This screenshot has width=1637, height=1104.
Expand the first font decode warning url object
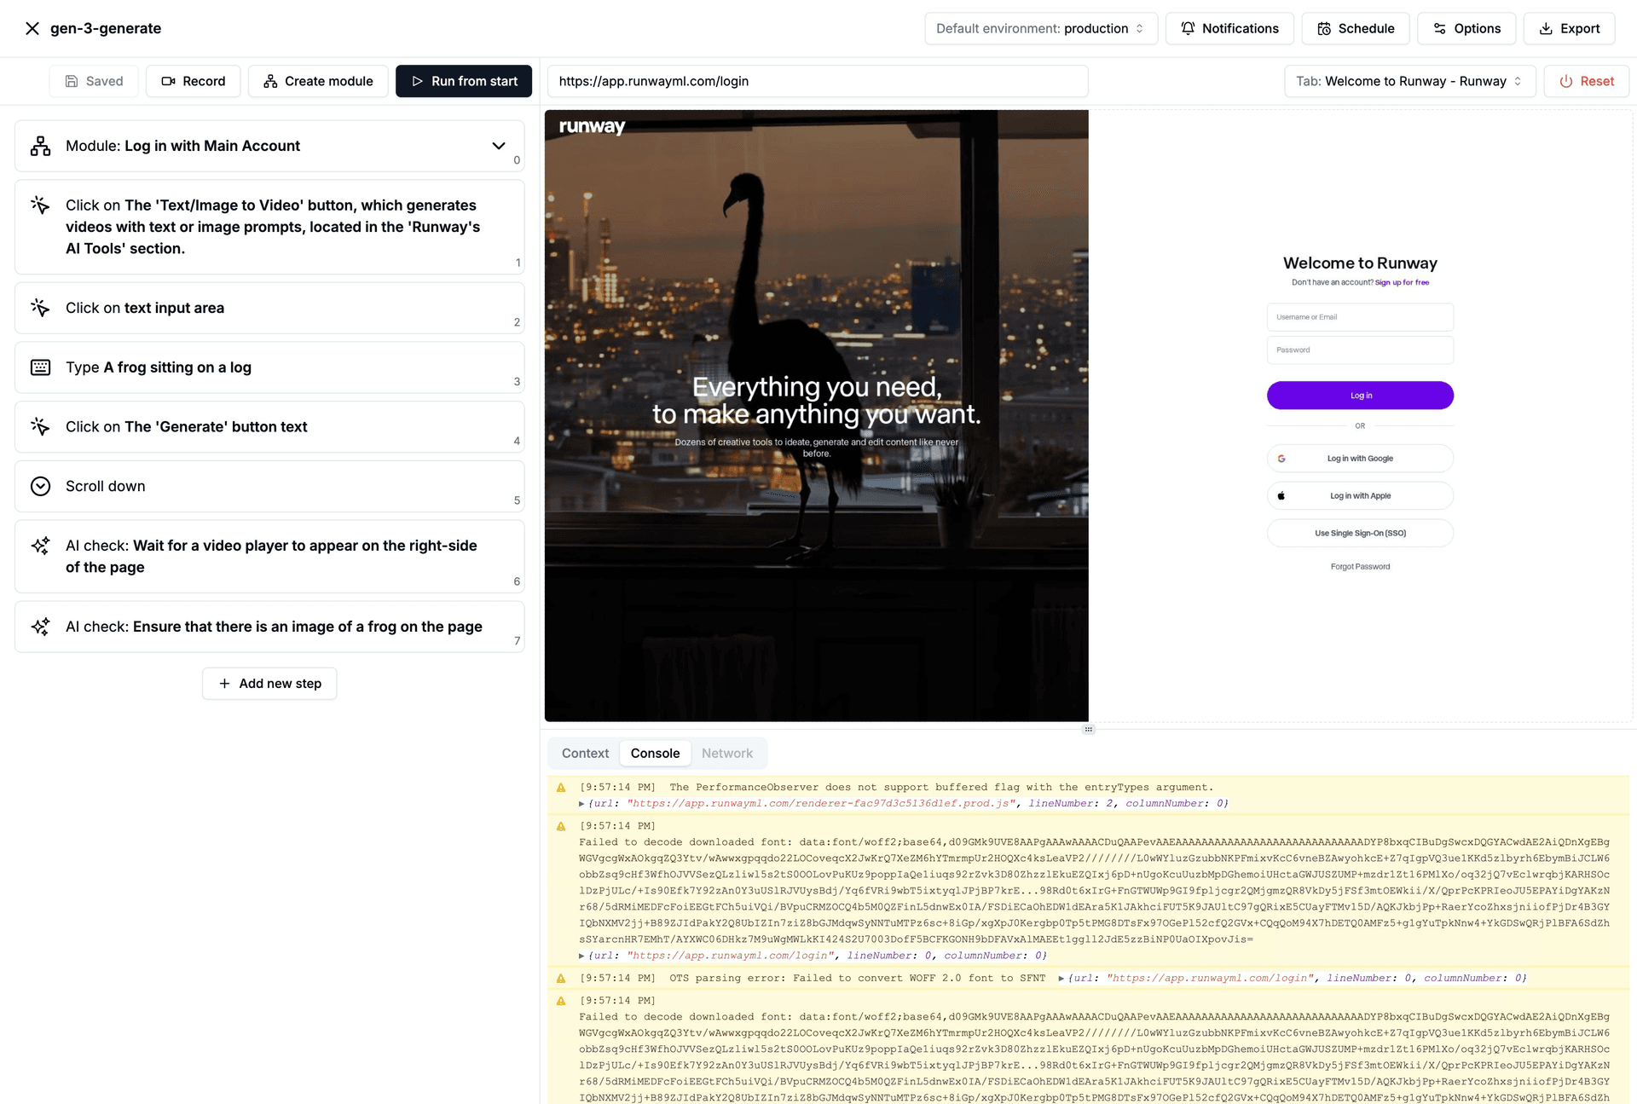coord(581,956)
